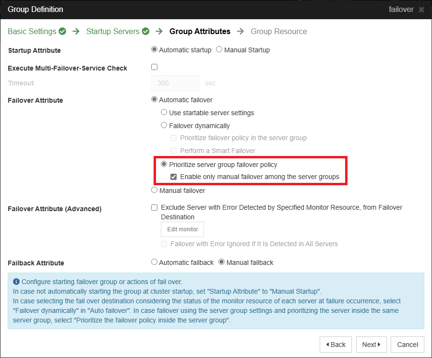Click the arrow between Startup Servers and Group Attributes
The image size is (432, 358).
coord(159,31)
